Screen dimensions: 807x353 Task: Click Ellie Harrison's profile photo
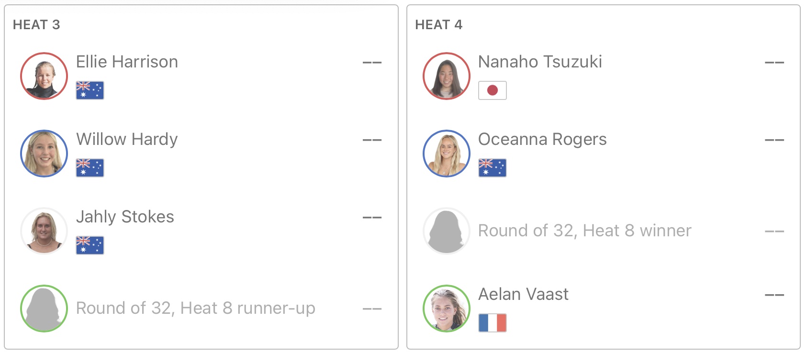click(44, 76)
